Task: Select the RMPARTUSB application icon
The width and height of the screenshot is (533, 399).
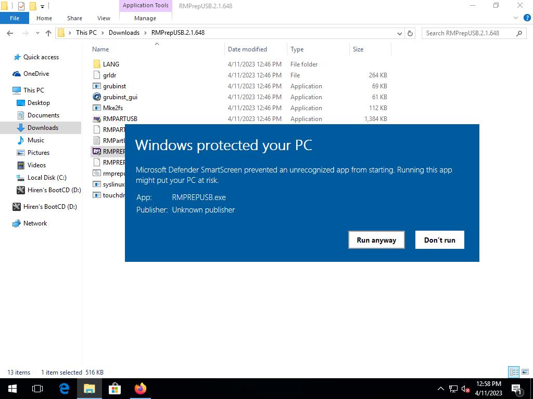Action: 97,119
